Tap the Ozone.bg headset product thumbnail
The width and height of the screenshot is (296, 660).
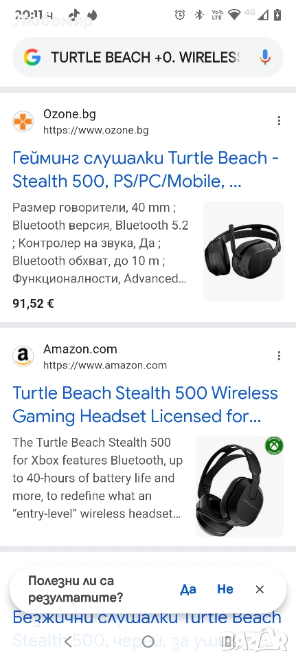coord(243,252)
